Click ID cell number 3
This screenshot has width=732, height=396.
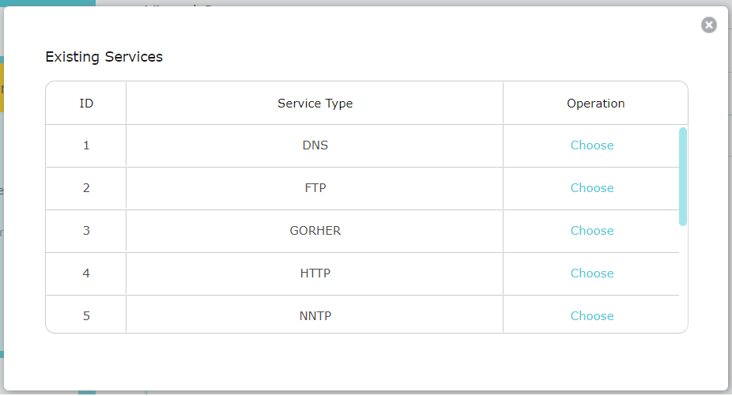[86, 231]
